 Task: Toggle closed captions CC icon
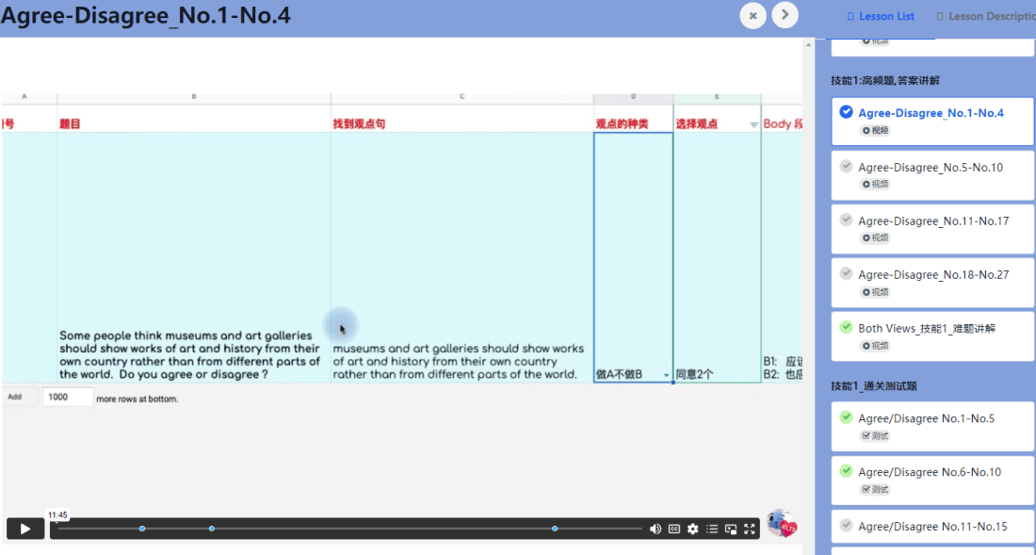pyautogui.click(x=674, y=529)
